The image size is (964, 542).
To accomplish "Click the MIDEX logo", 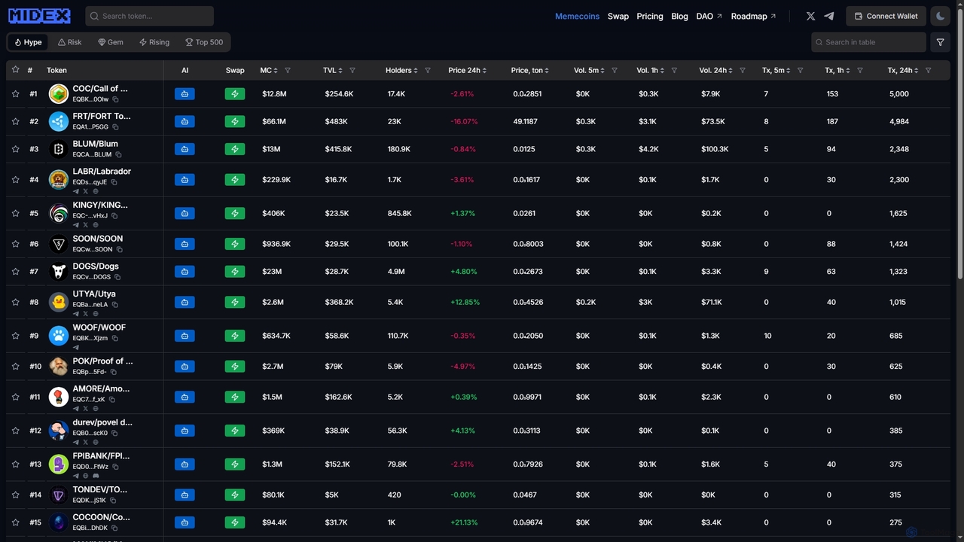I will (39, 16).
